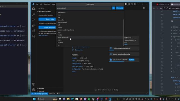Click OK in Open Folder dialog

(x=113, y=8)
